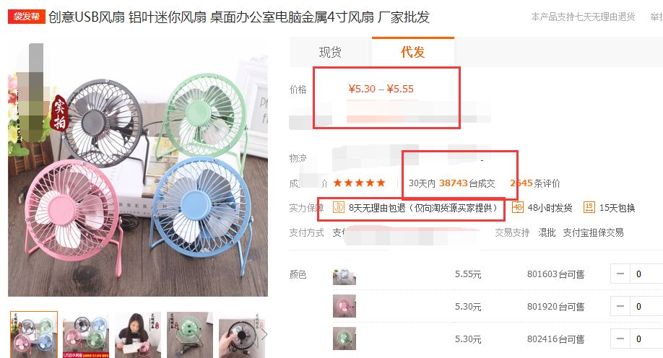Advance thumbnails with the right chevron arrow

point(264,335)
